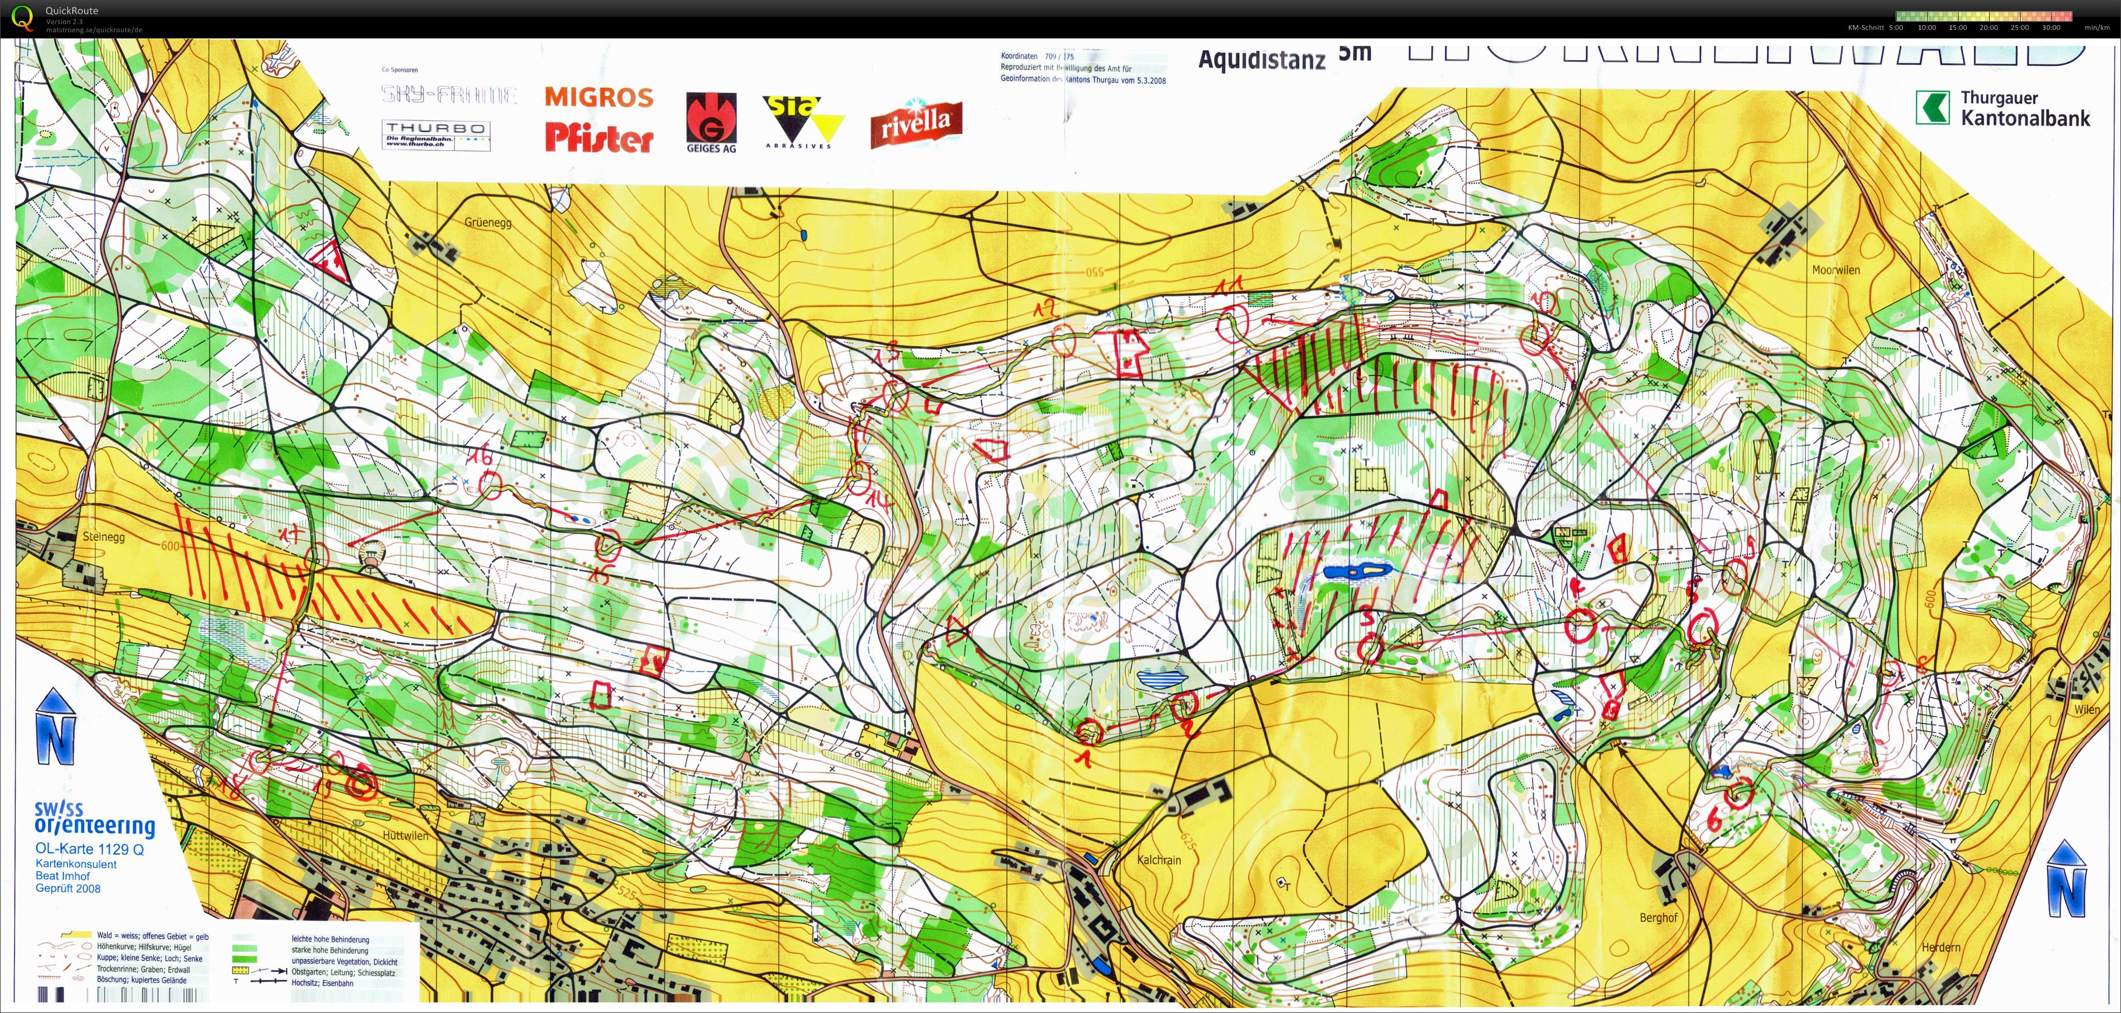The width and height of the screenshot is (2121, 1013).
Task: Click the MIGROS sponsor logo
Action: click(599, 97)
